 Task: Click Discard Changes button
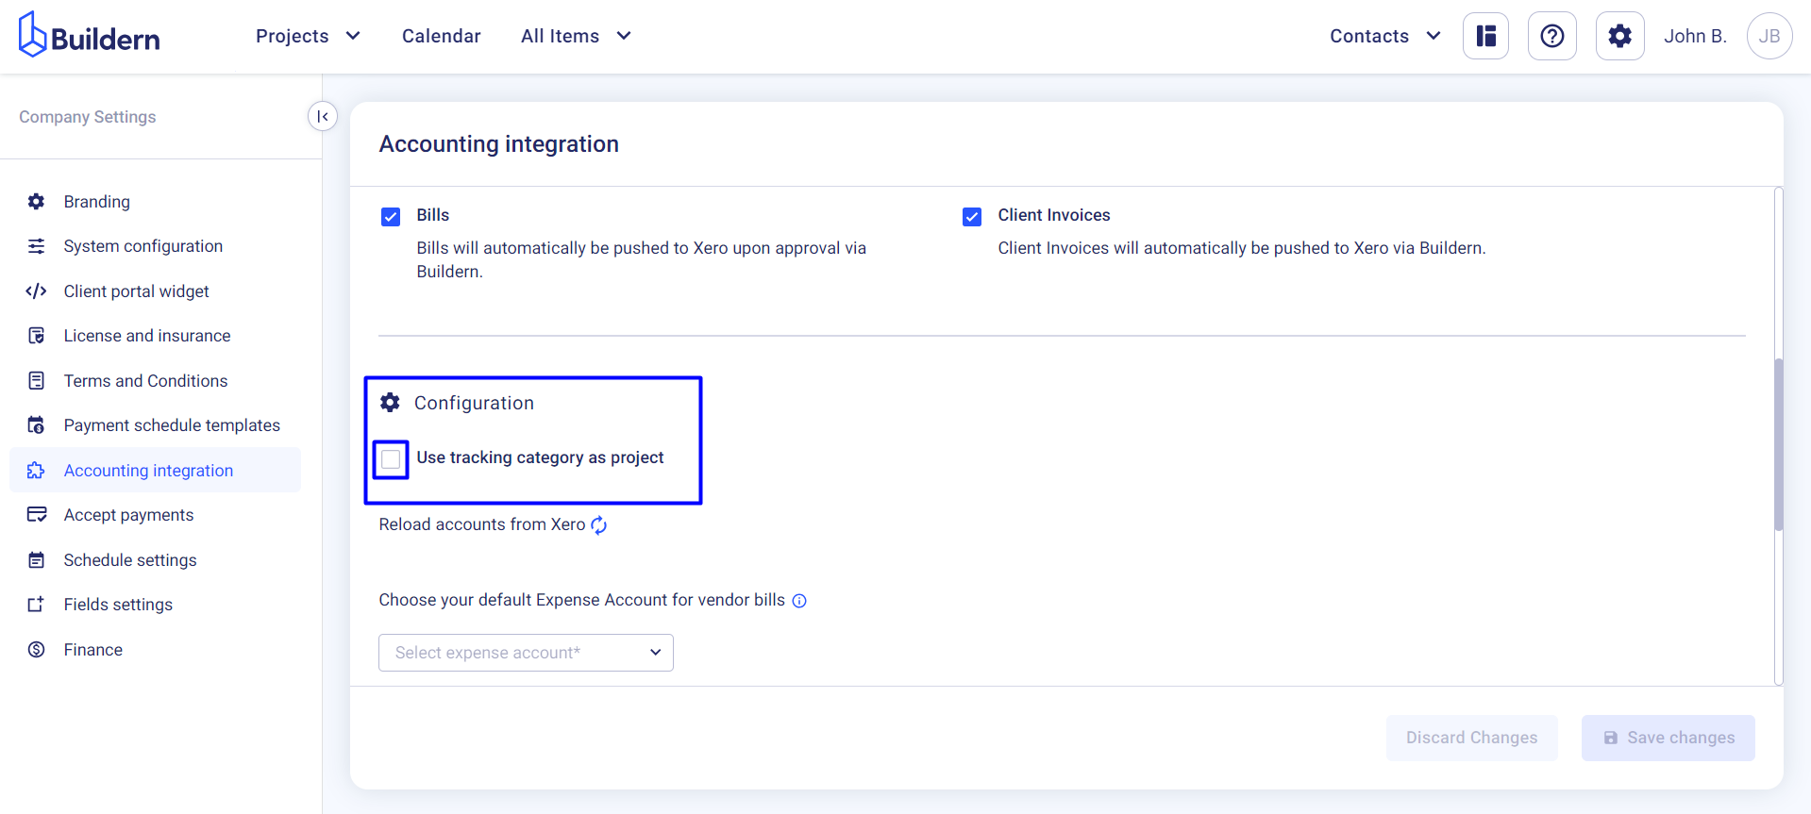point(1471,738)
